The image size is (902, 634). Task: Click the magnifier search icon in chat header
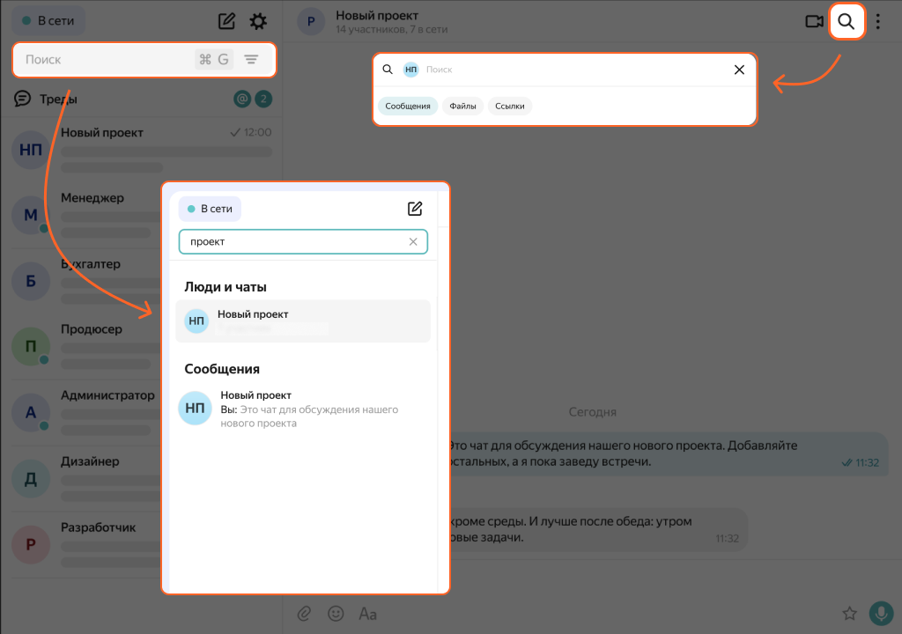coord(847,22)
